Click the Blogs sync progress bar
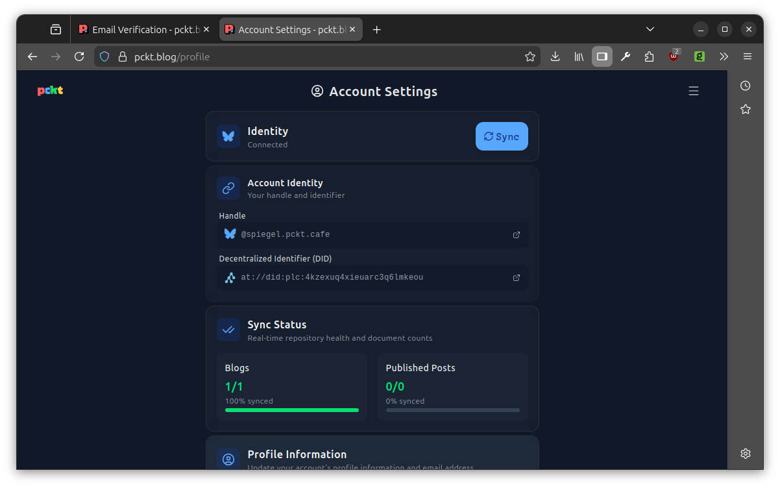The image size is (780, 488). coord(291,410)
